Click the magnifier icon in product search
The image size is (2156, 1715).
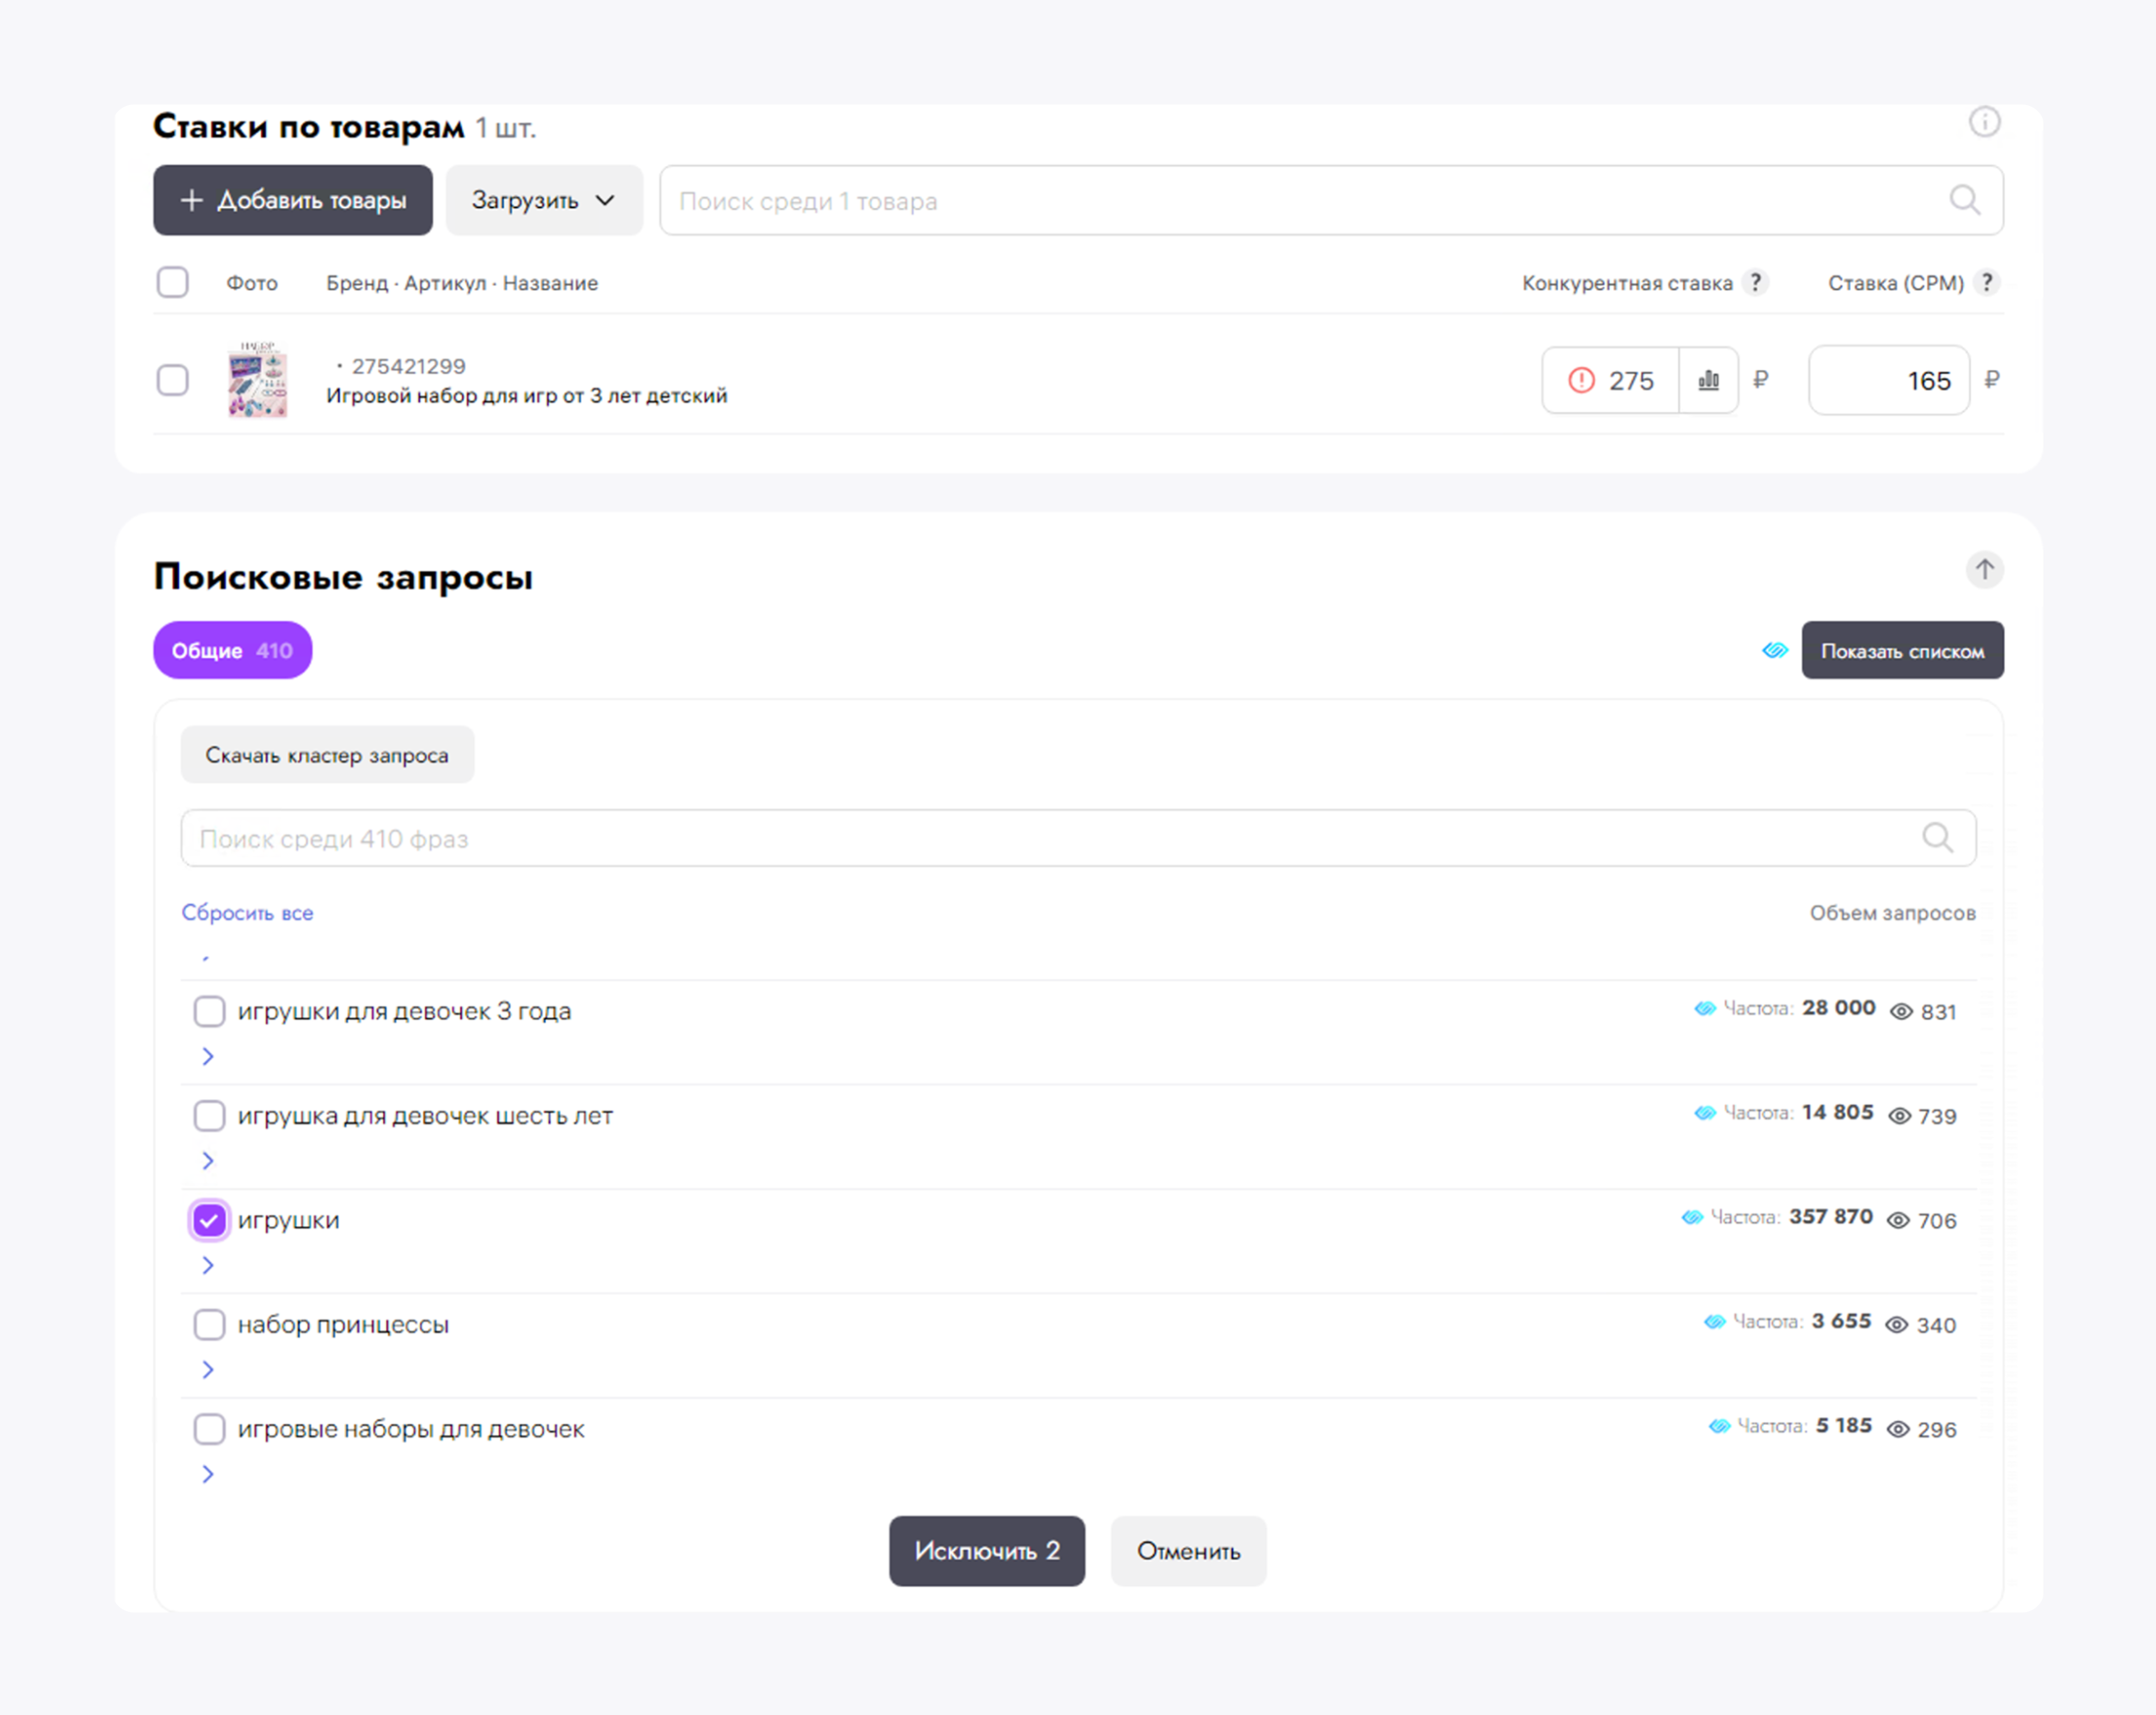tap(1964, 200)
